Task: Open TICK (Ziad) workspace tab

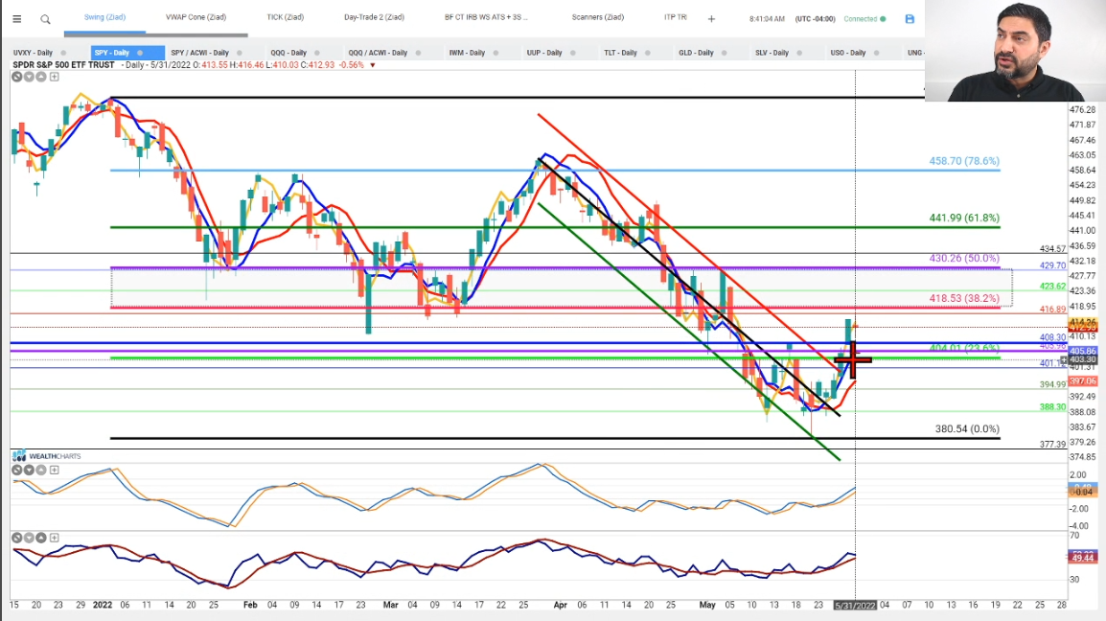Action: tap(285, 17)
